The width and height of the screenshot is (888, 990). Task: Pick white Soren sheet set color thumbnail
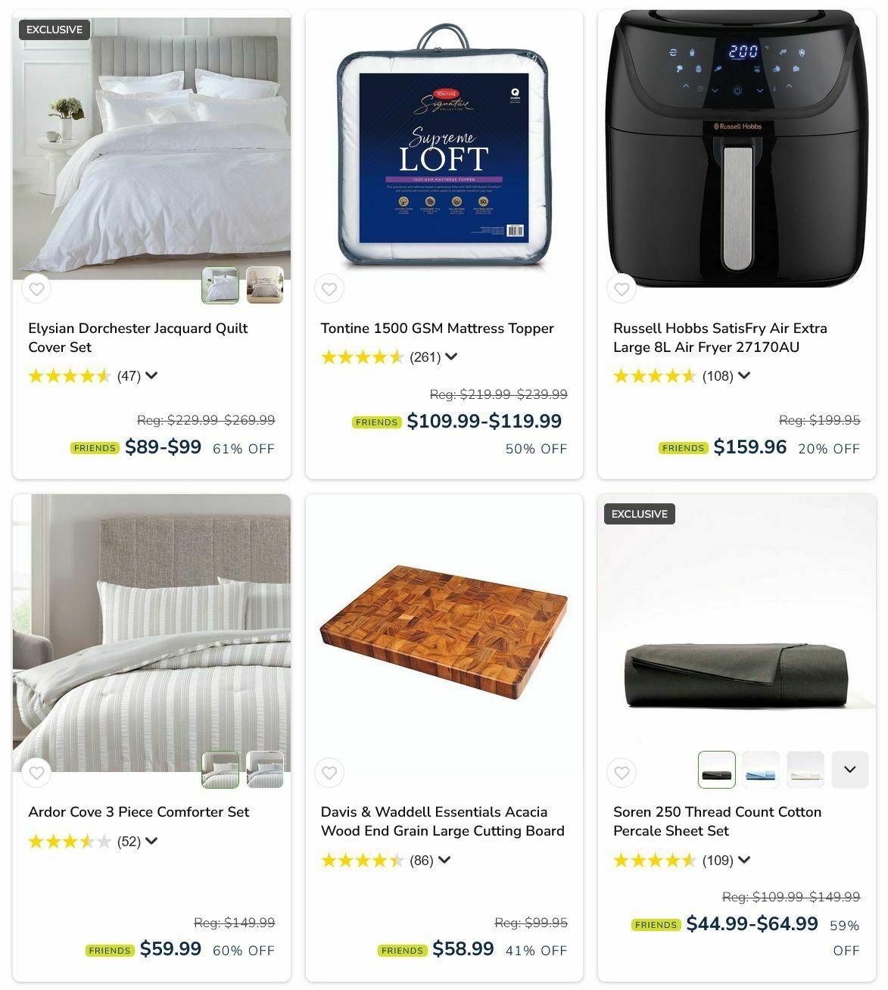[x=805, y=770]
